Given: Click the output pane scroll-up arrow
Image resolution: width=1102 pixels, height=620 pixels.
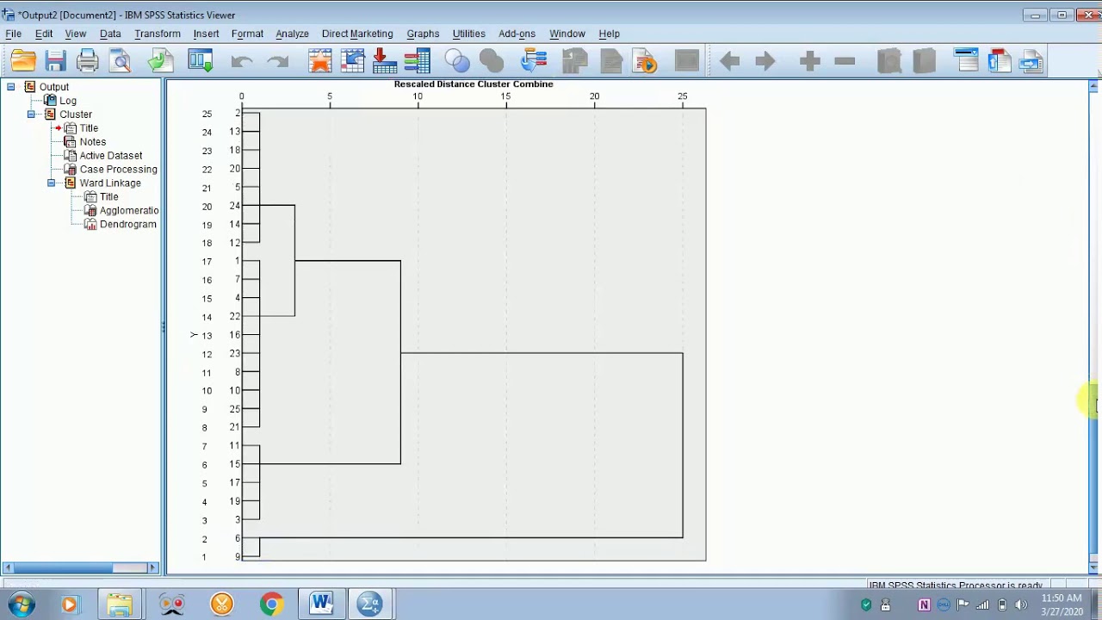Looking at the screenshot, I should (1093, 86).
